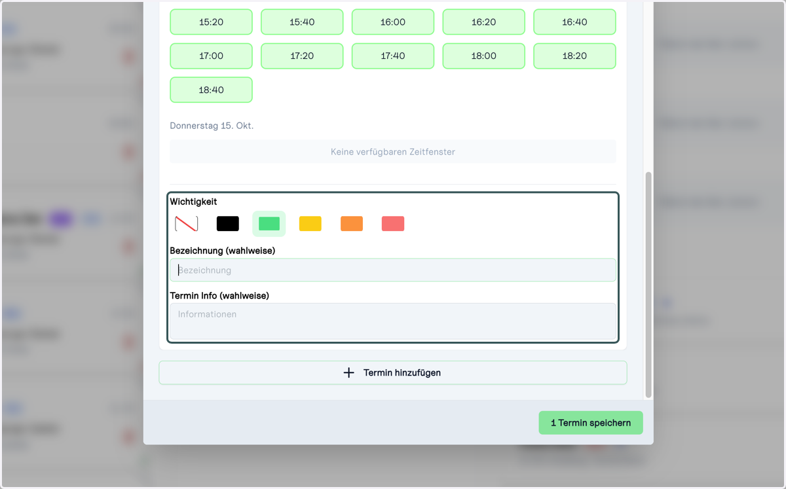Click the Wichtigkeit label
Viewport: 786px width, 489px height.
pos(193,202)
